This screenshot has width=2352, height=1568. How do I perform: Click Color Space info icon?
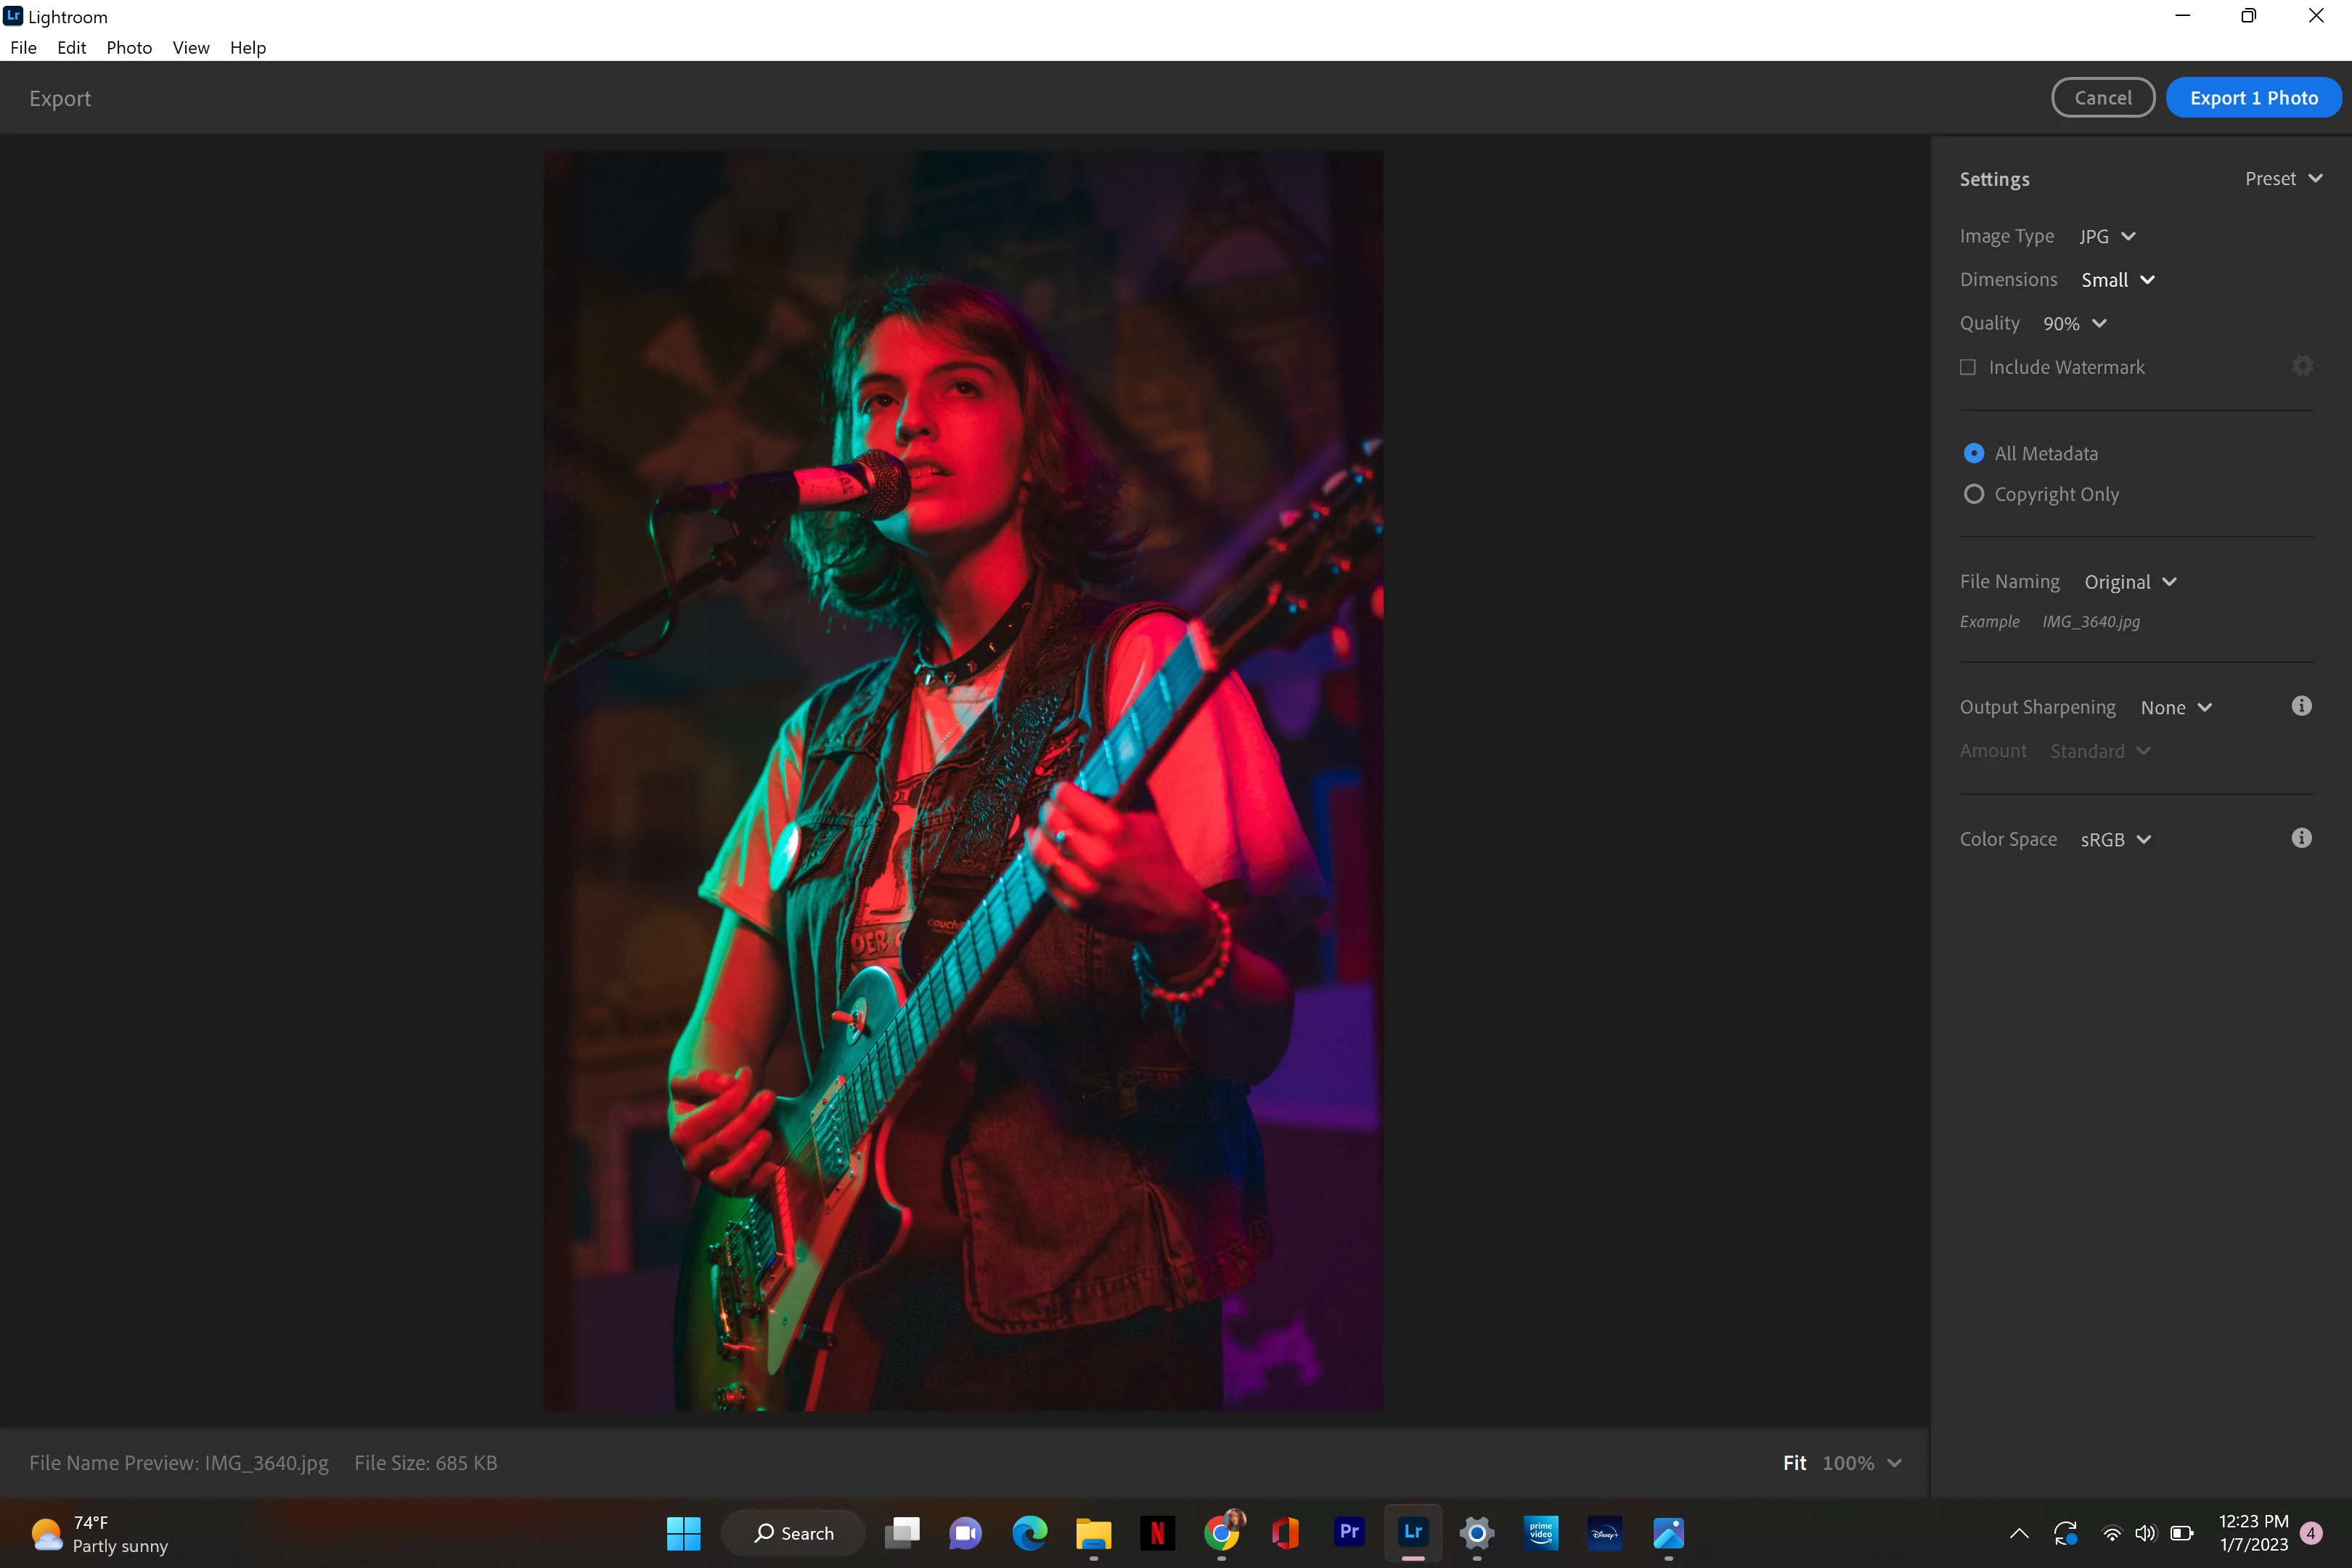click(2301, 838)
